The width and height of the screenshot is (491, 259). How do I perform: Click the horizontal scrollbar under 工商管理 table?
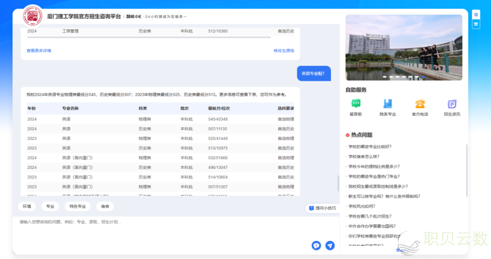[149, 37]
